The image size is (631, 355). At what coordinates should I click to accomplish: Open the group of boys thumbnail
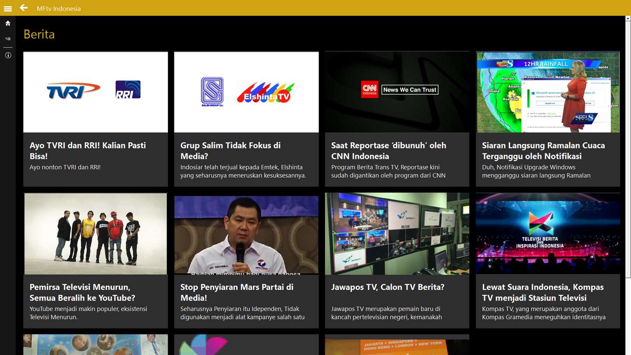(96, 234)
